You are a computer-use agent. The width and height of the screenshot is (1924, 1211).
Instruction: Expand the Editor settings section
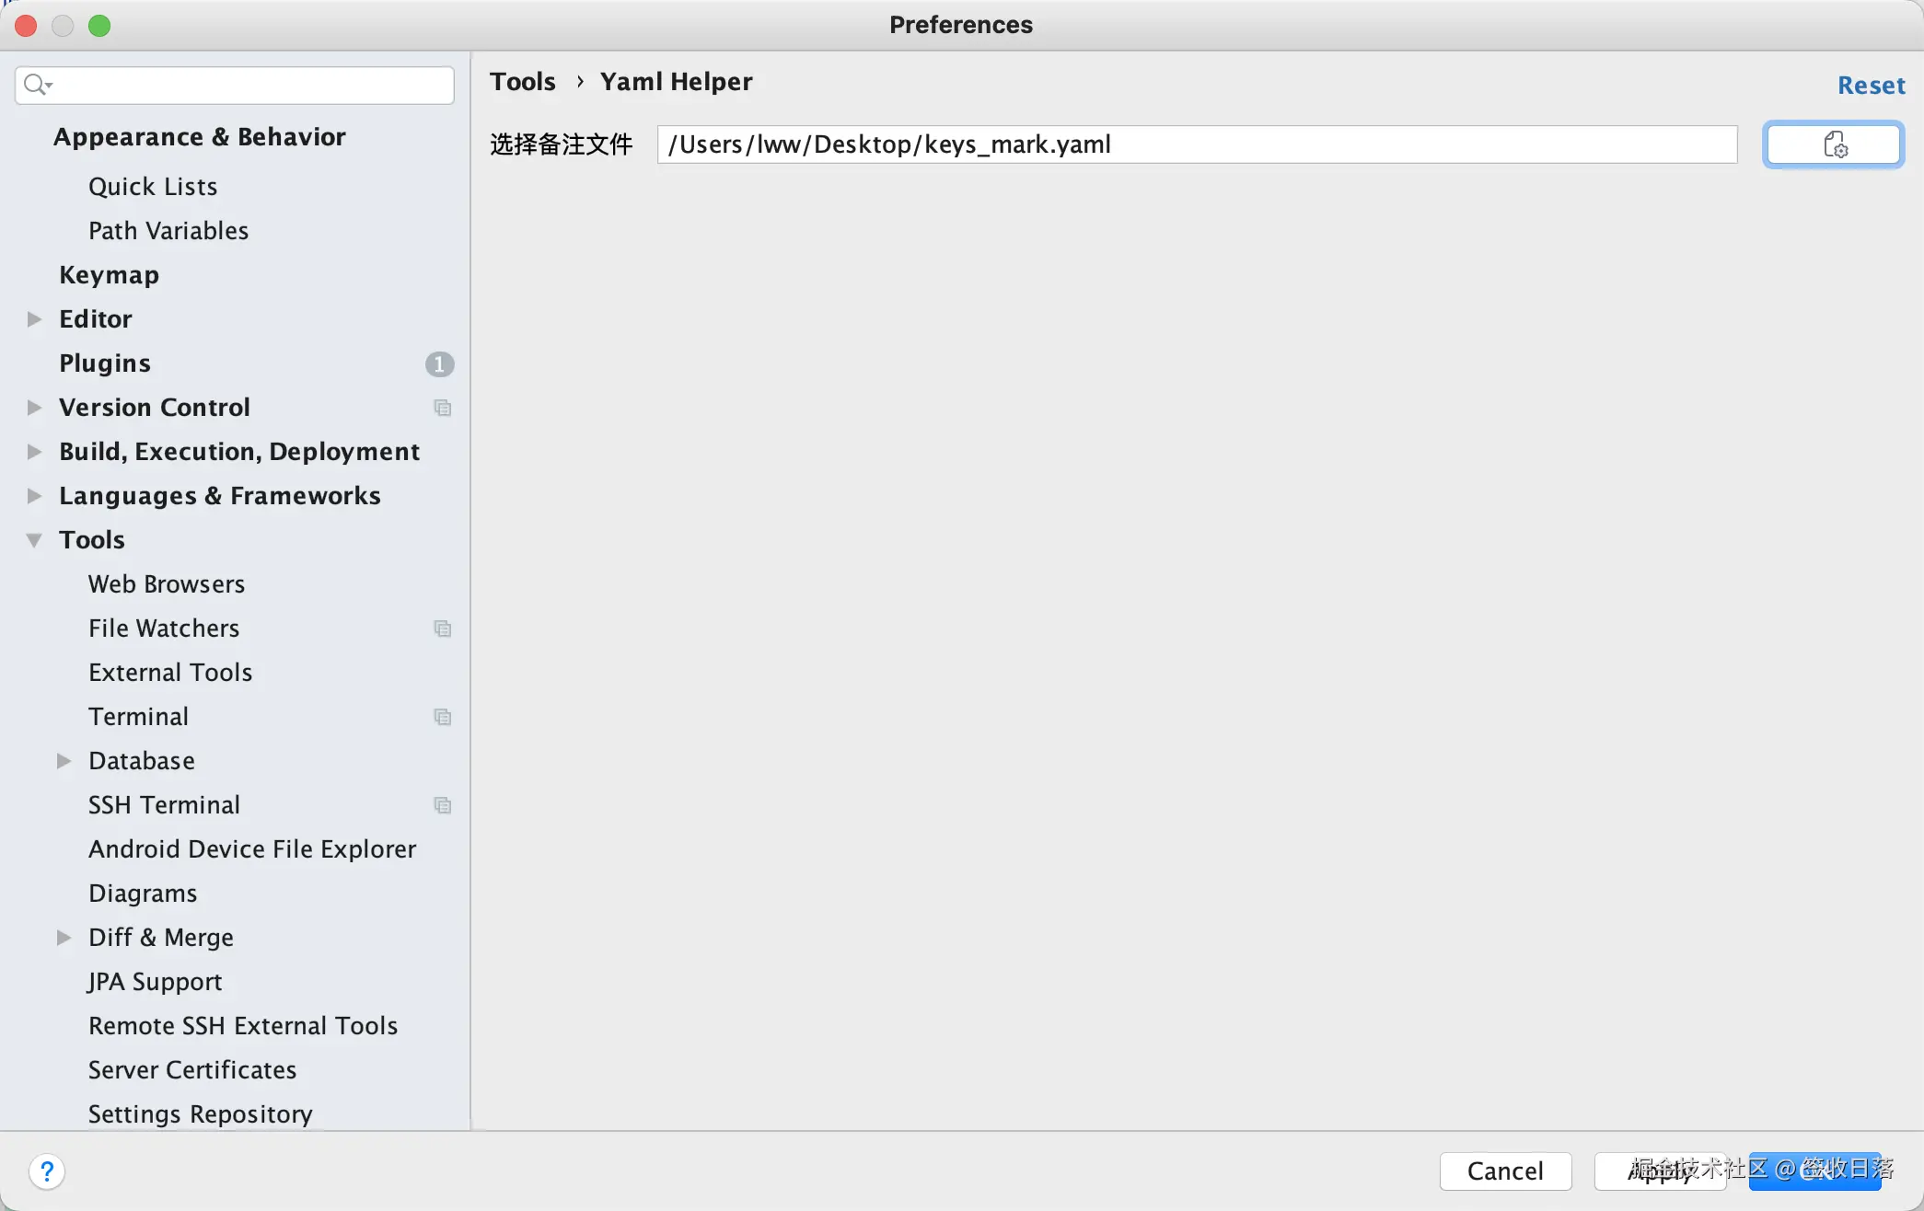(x=34, y=318)
